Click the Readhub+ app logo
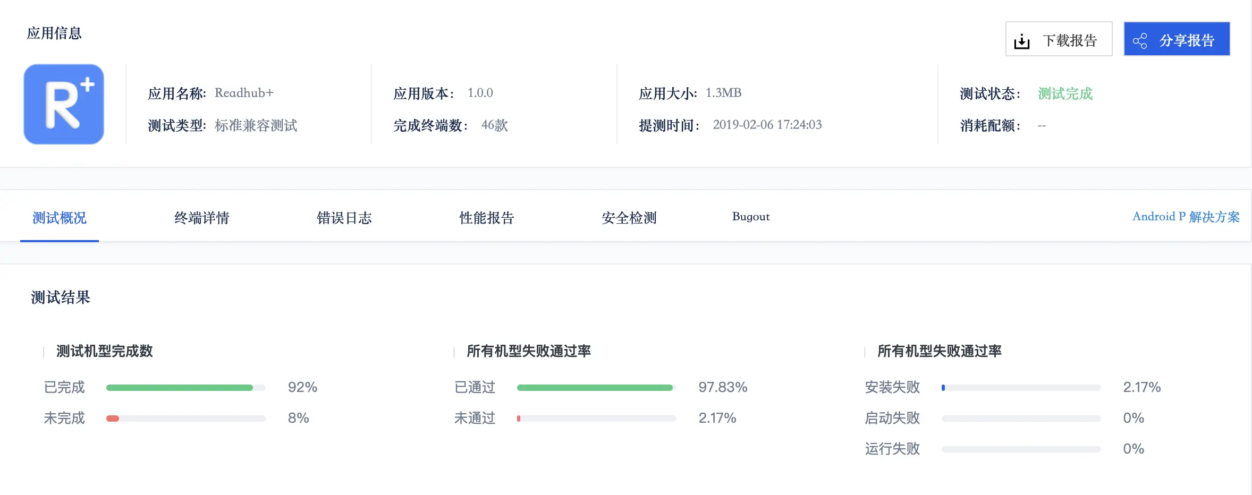 tap(64, 104)
